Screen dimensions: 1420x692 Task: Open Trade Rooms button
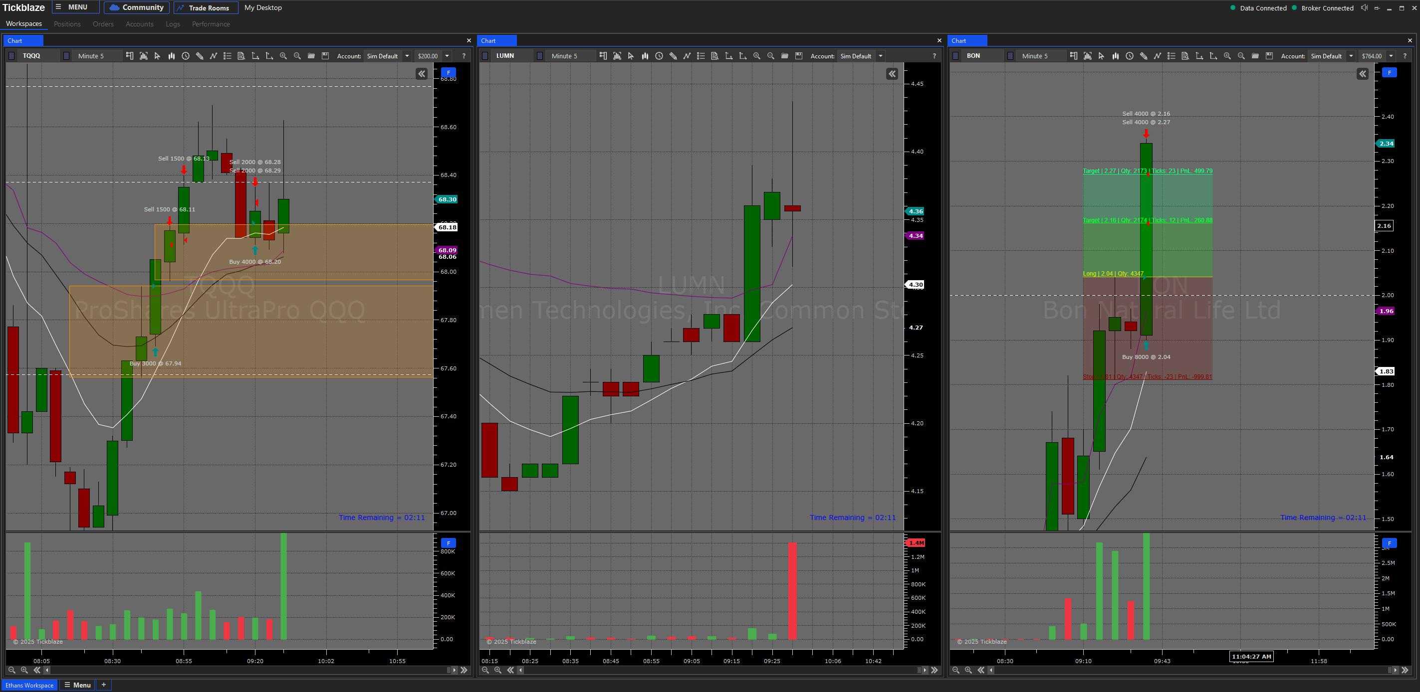tap(206, 7)
